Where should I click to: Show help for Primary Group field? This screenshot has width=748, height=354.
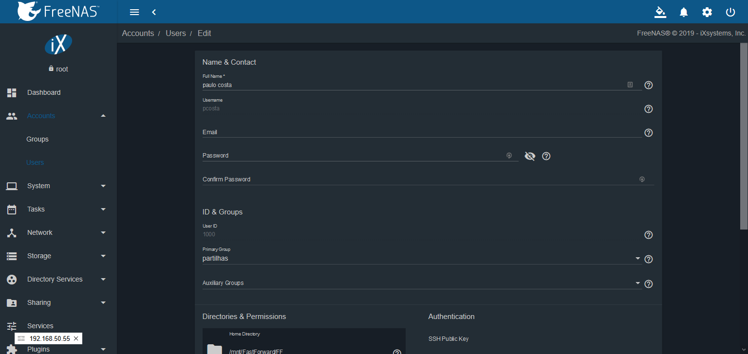[649, 259]
